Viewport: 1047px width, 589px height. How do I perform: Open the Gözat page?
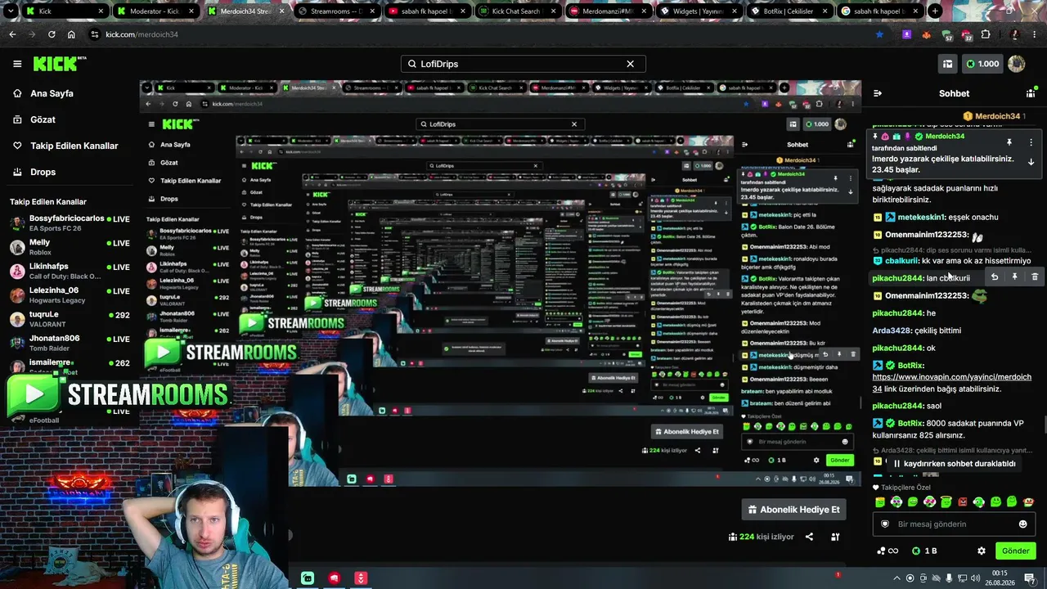pyautogui.click(x=34, y=119)
